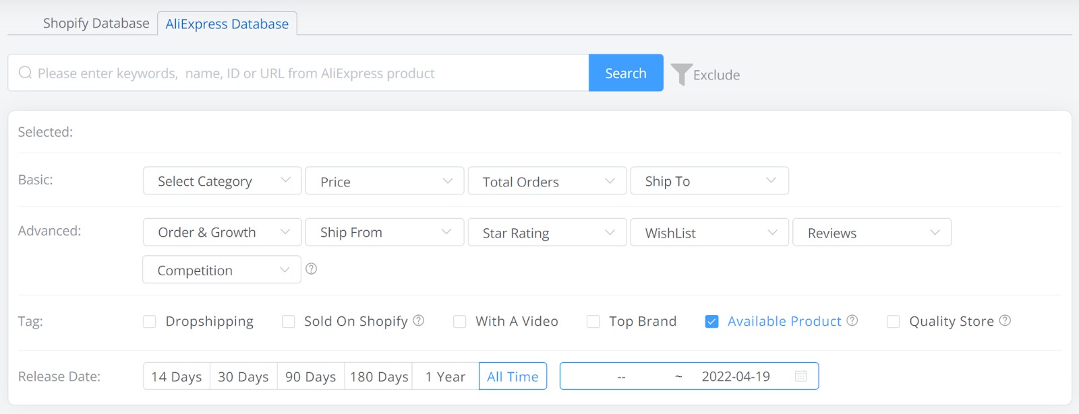This screenshot has height=414, width=1079.
Task: Open calendar icon in release date range
Action: (x=800, y=376)
